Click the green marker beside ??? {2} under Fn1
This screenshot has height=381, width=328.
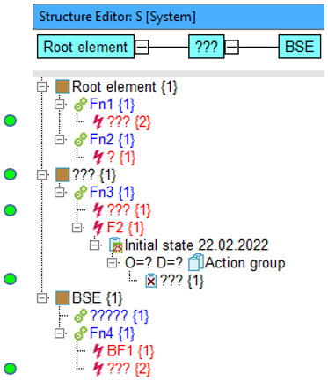click(x=11, y=121)
